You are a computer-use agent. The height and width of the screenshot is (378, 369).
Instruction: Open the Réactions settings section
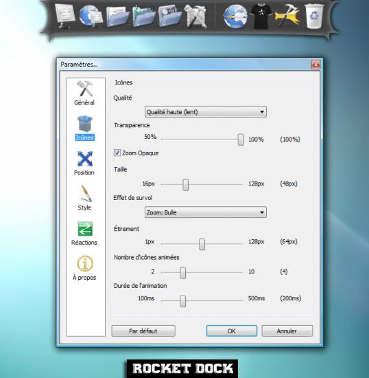[84, 233]
